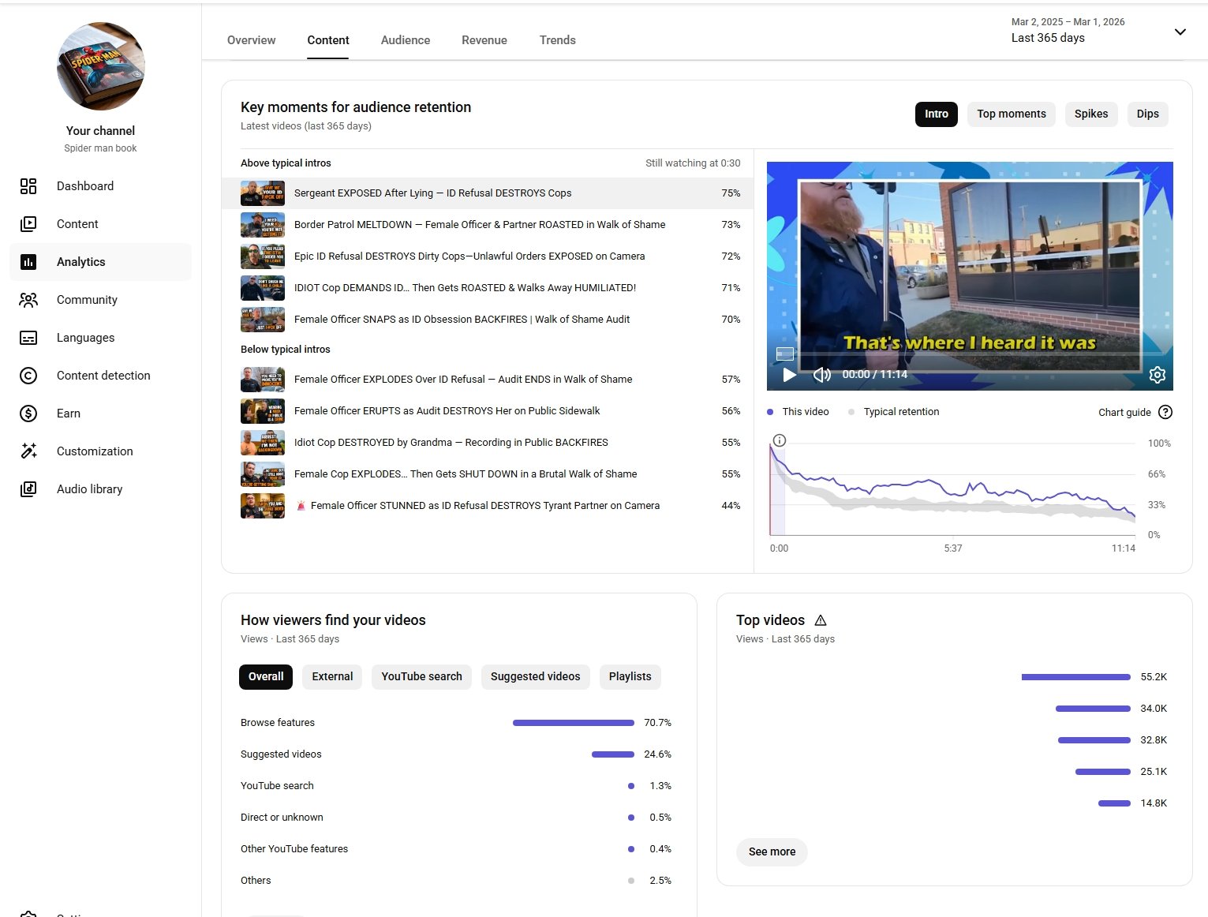1208x917 pixels.
Task: Select the Top moments filter chip
Action: pos(1011,114)
